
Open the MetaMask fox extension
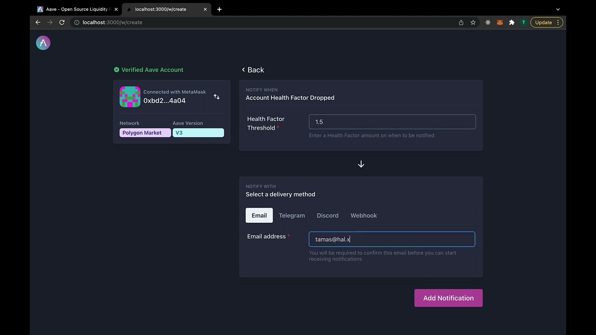500,22
